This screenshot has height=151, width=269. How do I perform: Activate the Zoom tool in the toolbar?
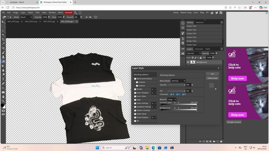(3, 101)
